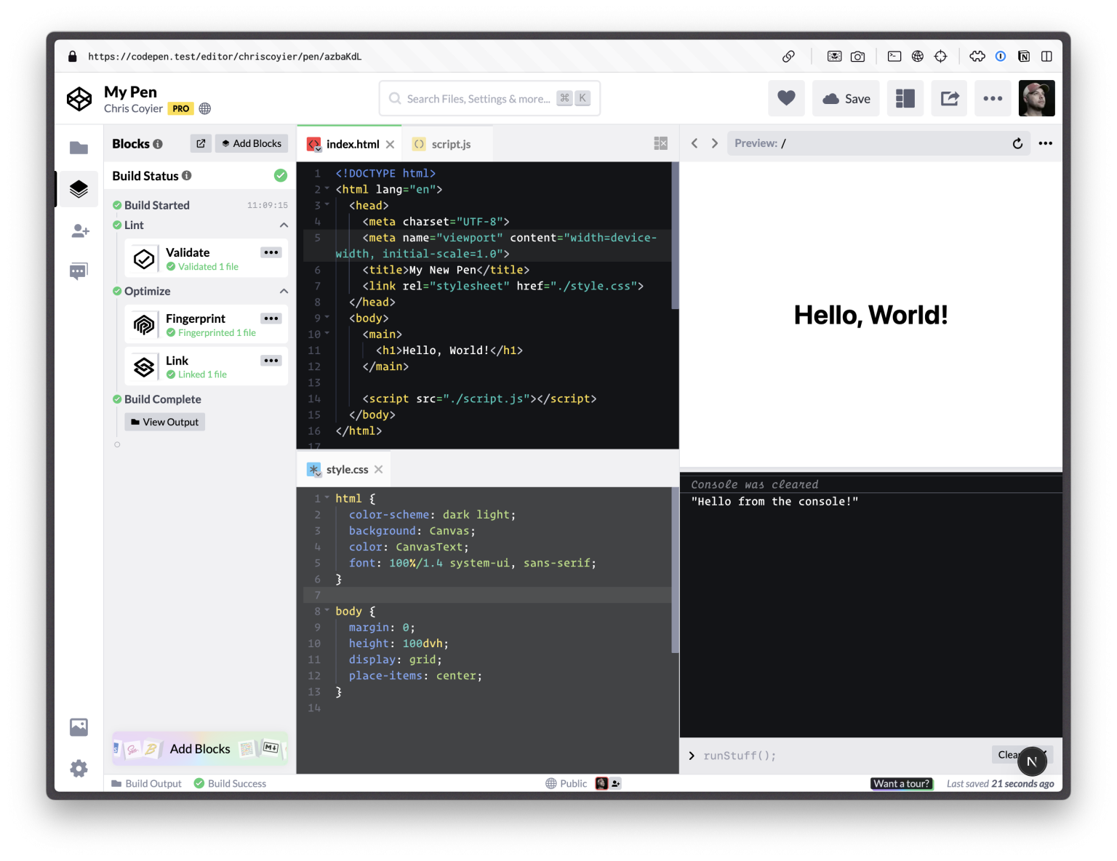Collapse the Lint section in Build Status
Viewport: 1117px width, 861px height.
(284, 225)
